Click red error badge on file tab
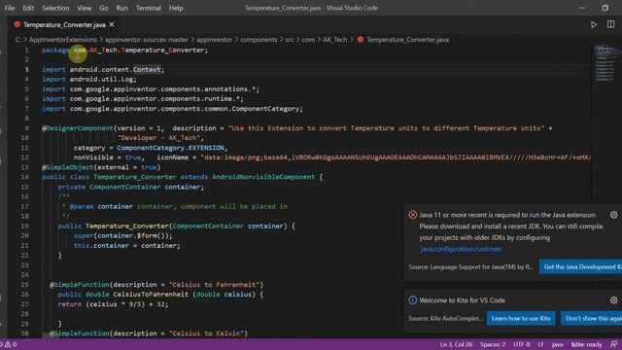This screenshot has height=350, width=622. (17, 24)
